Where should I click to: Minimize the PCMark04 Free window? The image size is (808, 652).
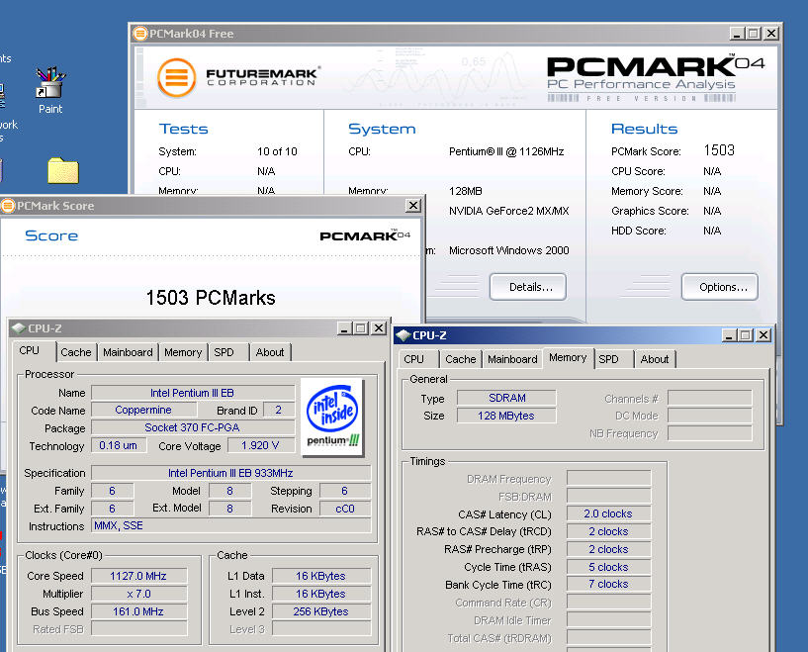pyautogui.click(x=737, y=34)
